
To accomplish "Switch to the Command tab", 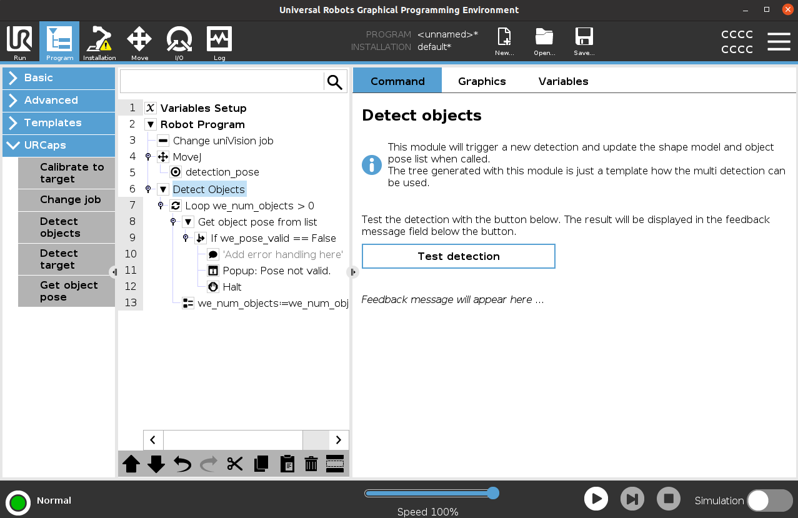I will [397, 81].
